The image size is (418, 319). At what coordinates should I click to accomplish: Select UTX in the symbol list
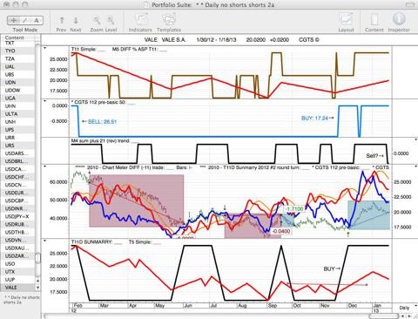(x=18, y=272)
